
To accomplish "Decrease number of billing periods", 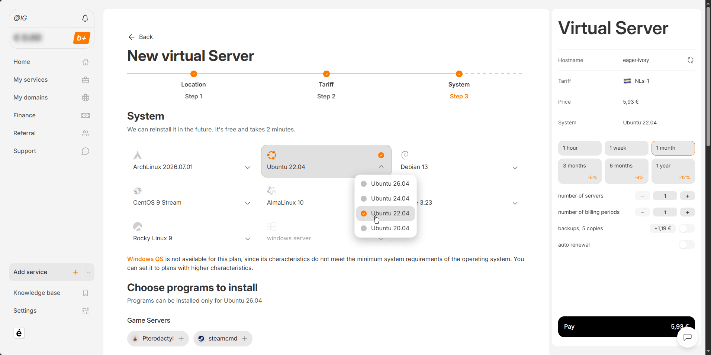I will click(643, 212).
